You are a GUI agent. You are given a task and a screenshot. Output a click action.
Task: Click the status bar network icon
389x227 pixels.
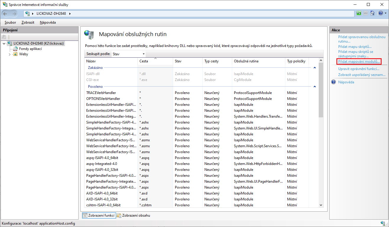point(383,223)
